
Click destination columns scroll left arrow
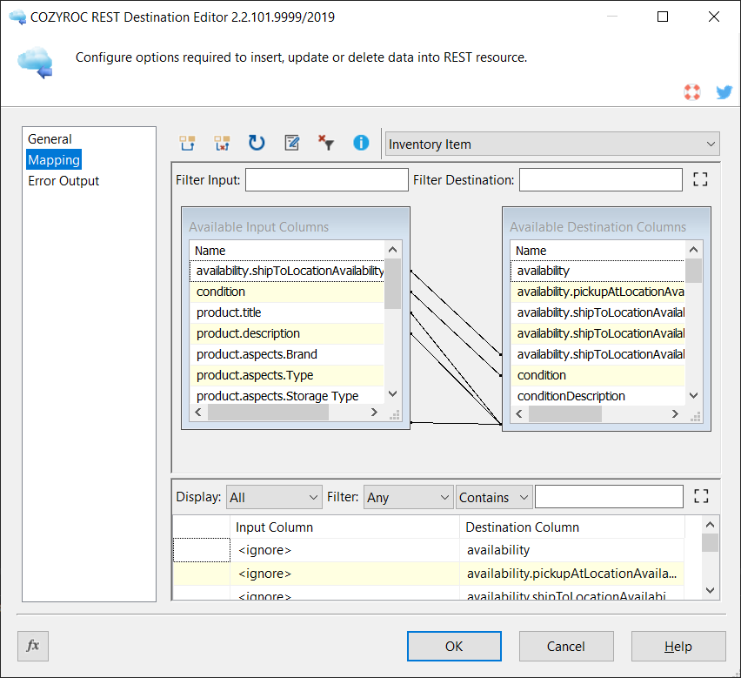[x=519, y=414]
